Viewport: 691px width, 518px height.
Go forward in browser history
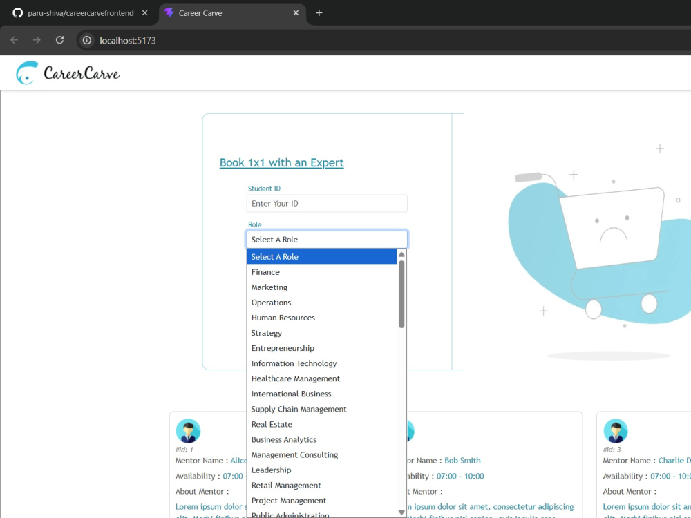pos(37,40)
